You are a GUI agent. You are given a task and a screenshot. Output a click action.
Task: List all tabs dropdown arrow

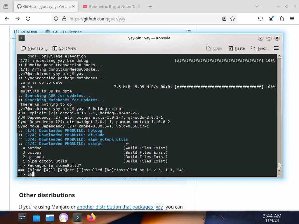point(257,6)
